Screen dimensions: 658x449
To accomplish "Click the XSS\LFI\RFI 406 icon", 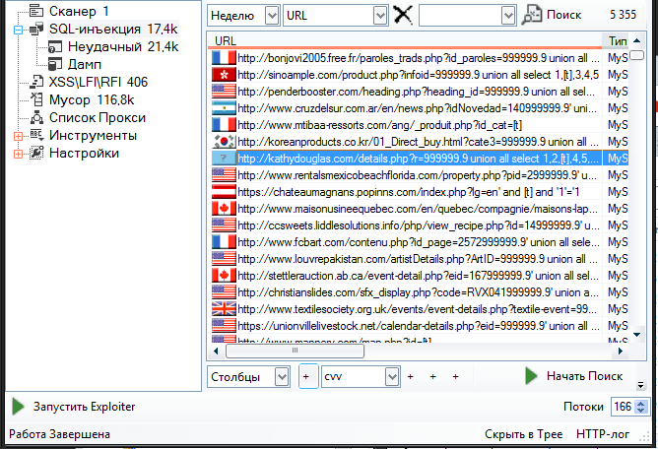I will (x=36, y=82).
